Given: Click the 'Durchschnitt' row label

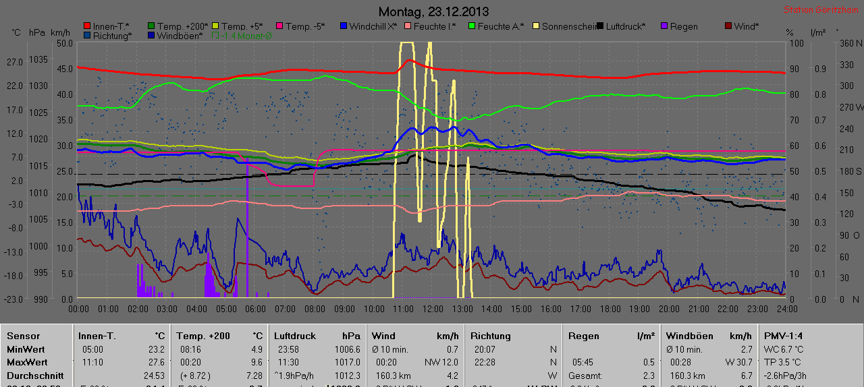Looking at the screenshot, I should (x=35, y=376).
